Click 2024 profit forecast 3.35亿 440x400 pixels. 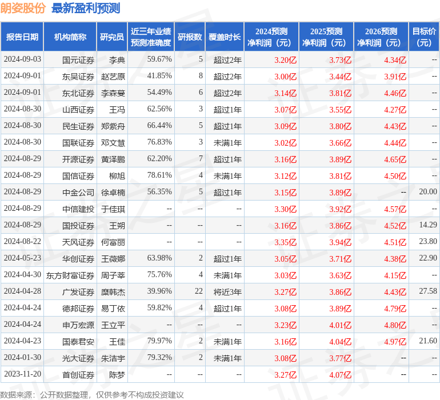(x=285, y=242)
